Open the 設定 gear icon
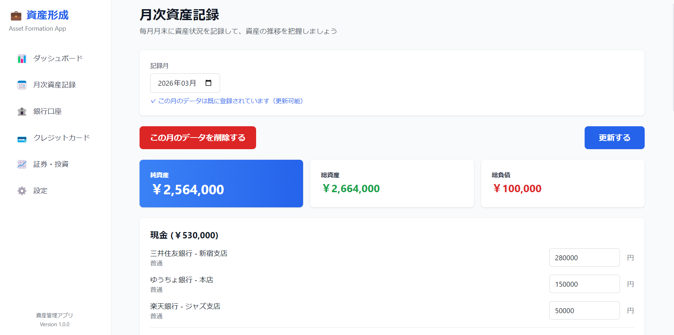 coord(22,190)
